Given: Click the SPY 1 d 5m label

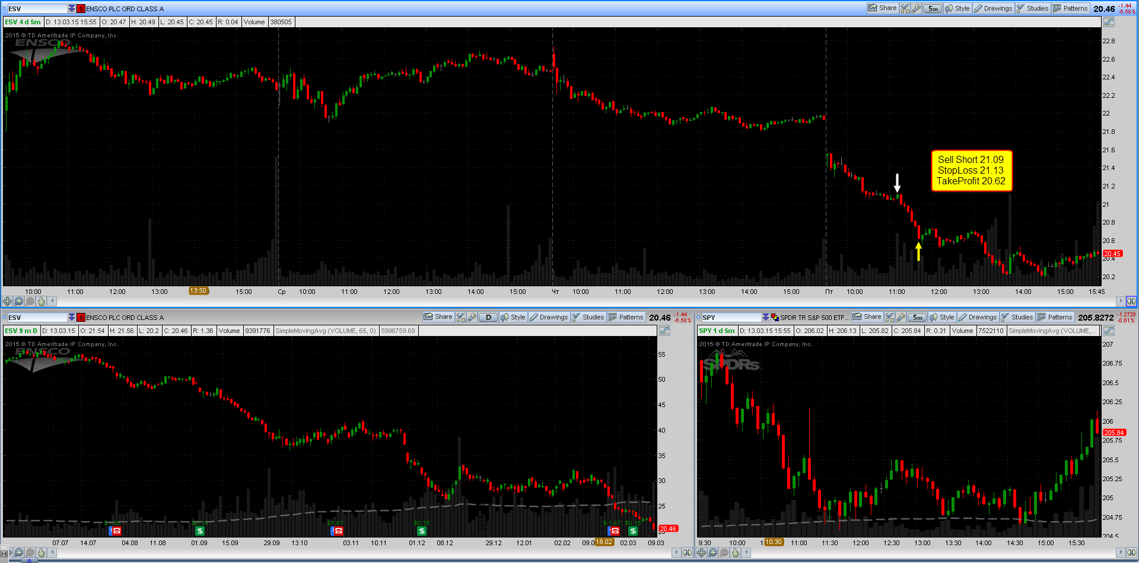Looking at the screenshot, I should [x=717, y=331].
